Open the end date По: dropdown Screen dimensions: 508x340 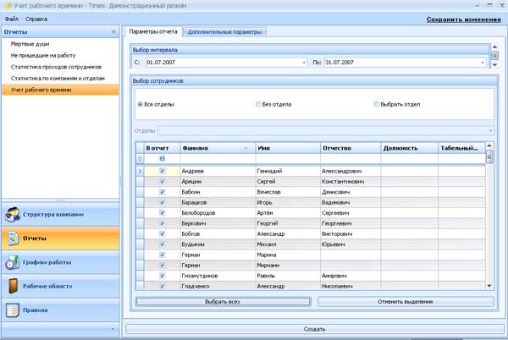click(483, 63)
